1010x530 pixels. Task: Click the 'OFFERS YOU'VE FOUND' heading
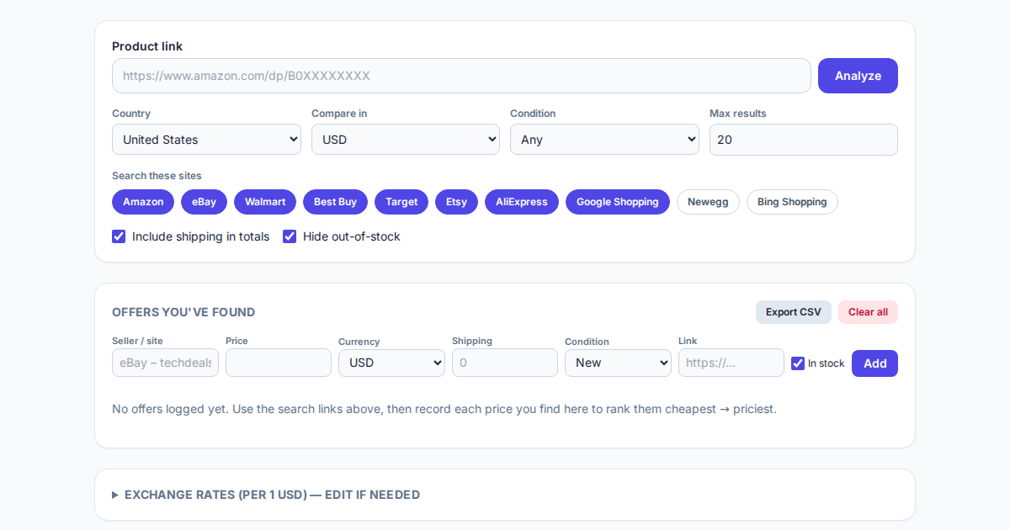tap(183, 312)
